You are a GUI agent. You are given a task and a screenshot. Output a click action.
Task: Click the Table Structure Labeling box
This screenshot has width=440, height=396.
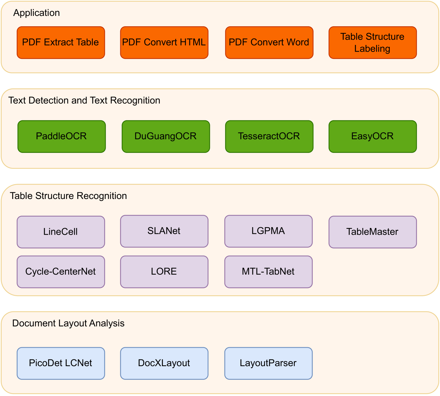click(x=373, y=42)
